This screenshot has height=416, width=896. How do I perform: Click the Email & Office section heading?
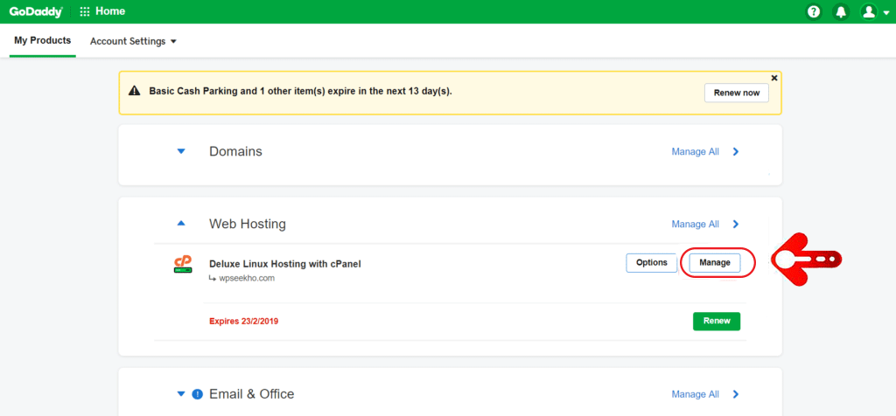click(x=251, y=394)
